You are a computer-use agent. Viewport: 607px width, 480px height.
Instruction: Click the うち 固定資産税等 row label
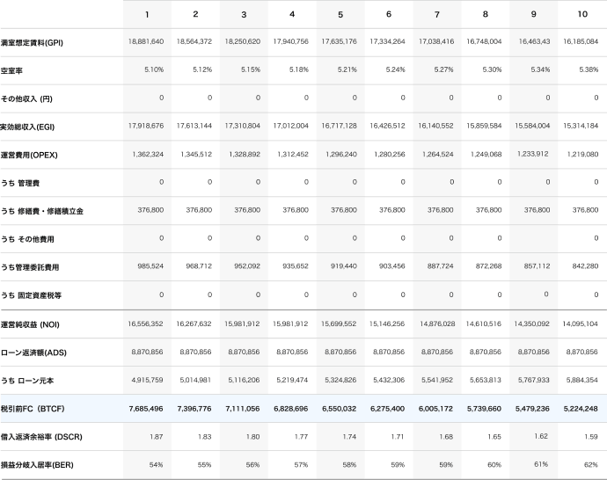point(31,295)
